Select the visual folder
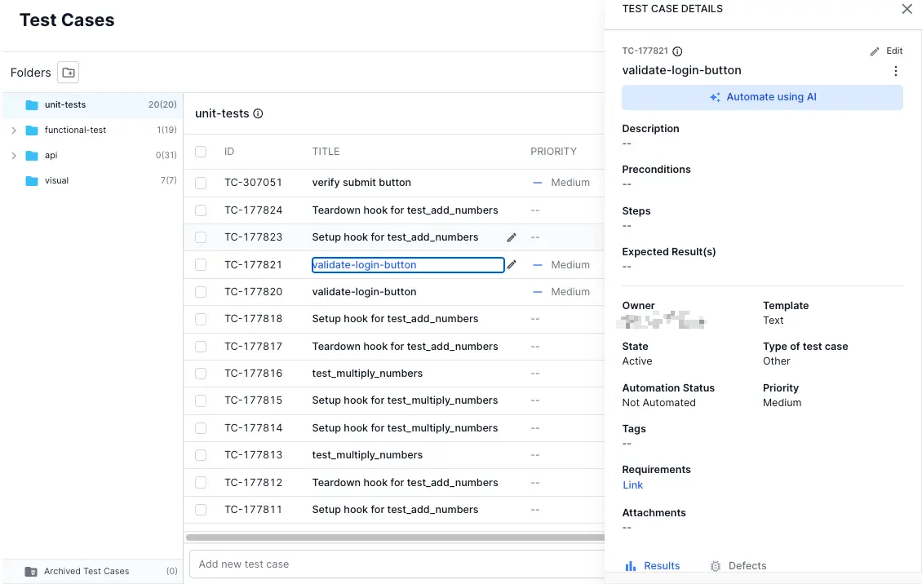 (x=56, y=180)
